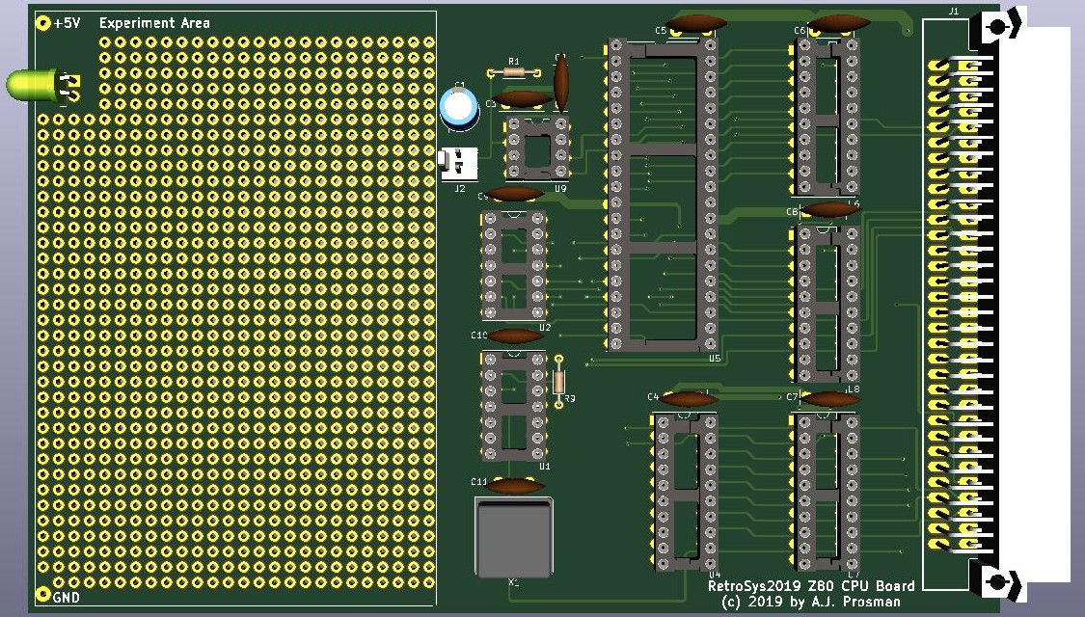1085x617 pixels.
Task: Click the U4 IC socket
Action: (686, 492)
